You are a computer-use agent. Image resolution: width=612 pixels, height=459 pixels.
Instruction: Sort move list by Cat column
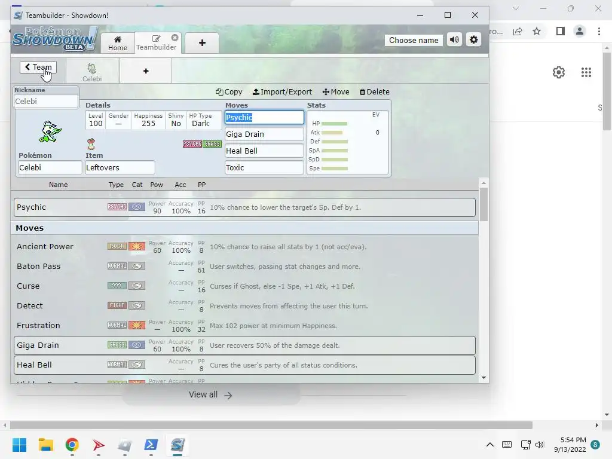(137, 185)
